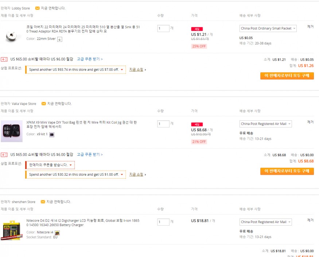Open shipping dropdown for XFKM X9 tool bag
The image size is (319, 257).
pos(265,124)
